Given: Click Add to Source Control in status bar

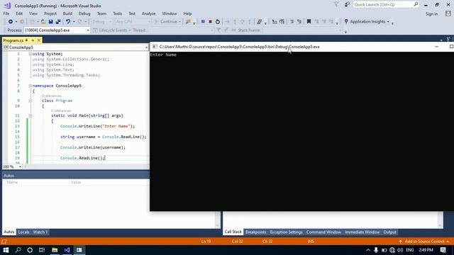Looking at the screenshot, I should pyautogui.click(x=424, y=242).
